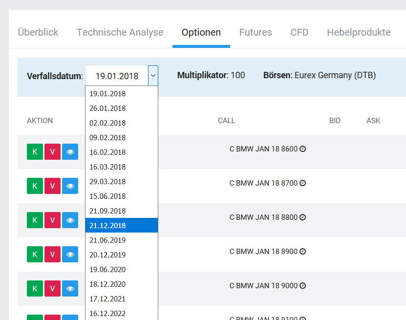Open call option C BMW JAN 18 8700
This screenshot has width=406, height=320.
click(x=263, y=183)
